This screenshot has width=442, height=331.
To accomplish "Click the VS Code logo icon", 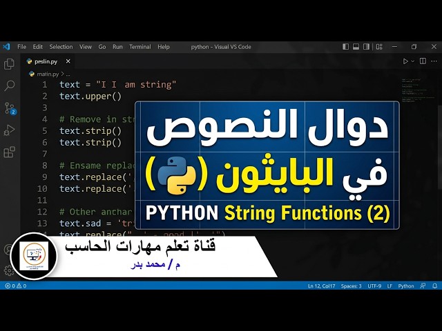I will click(6, 46).
